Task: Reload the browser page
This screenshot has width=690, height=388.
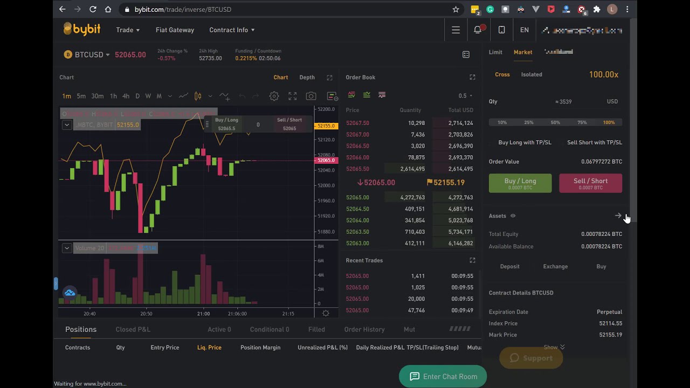Action: pyautogui.click(x=93, y=9)
